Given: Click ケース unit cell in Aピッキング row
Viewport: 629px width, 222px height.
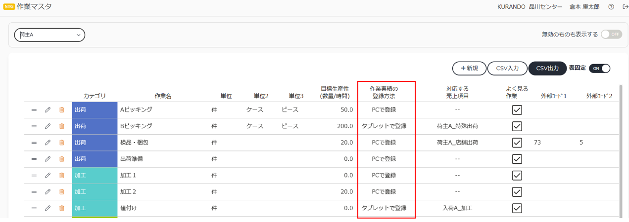Looking at the screenshot, I should (255, 110).
